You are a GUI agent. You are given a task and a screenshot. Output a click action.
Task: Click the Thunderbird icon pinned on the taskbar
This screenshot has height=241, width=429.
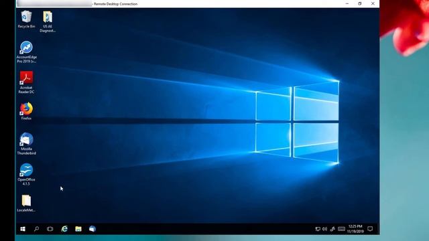93,229
